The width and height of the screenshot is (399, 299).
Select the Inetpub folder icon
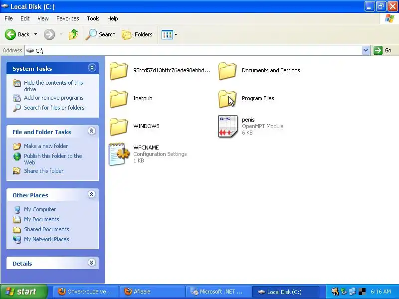pos(119,99)
